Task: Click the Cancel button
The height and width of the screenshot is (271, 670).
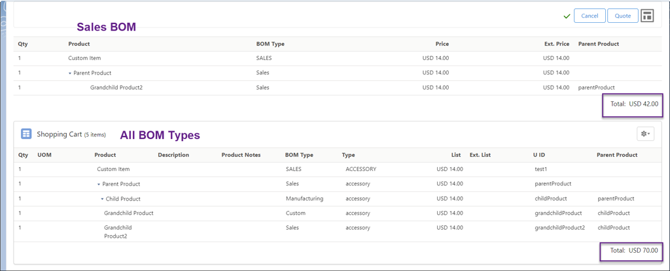Action: 590,16
